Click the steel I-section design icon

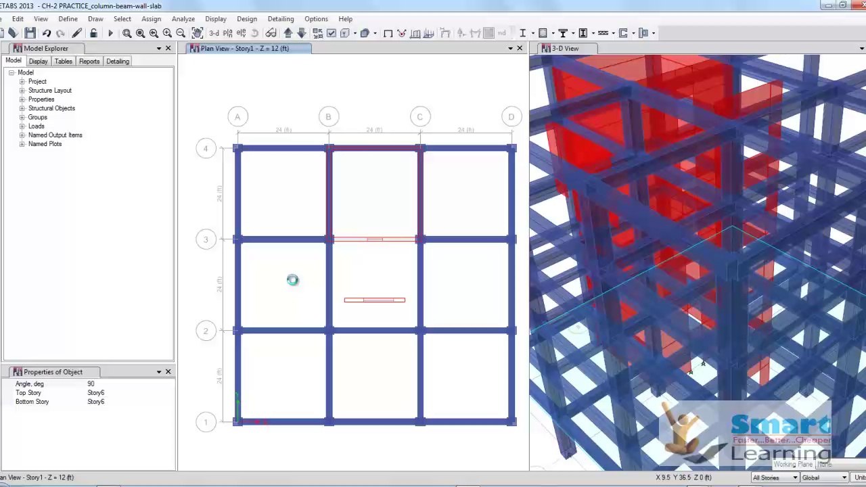522,33
